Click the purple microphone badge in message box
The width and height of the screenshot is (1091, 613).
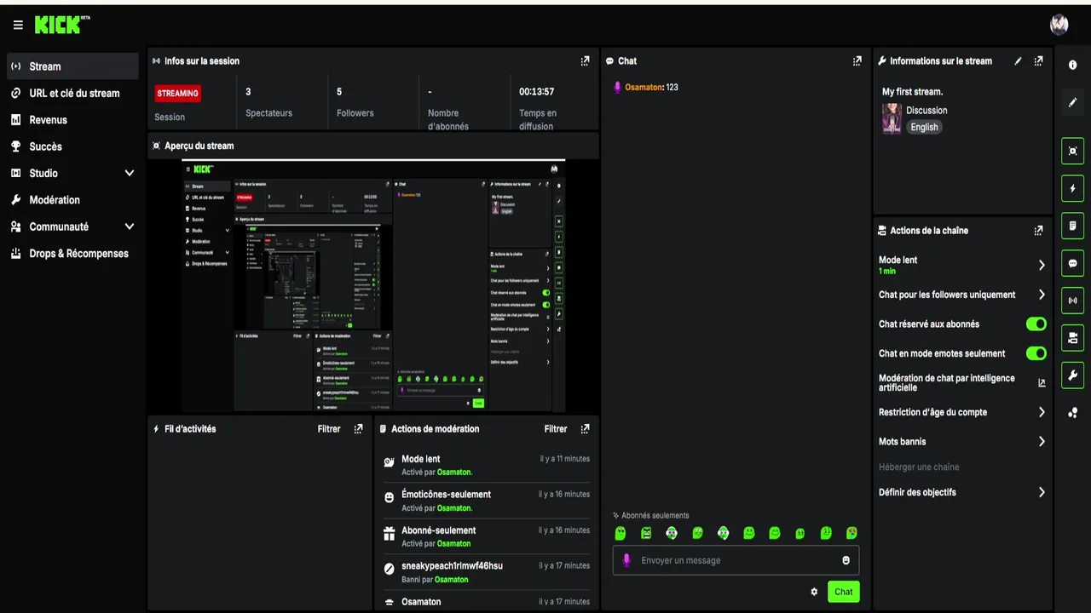coord(626,560)
